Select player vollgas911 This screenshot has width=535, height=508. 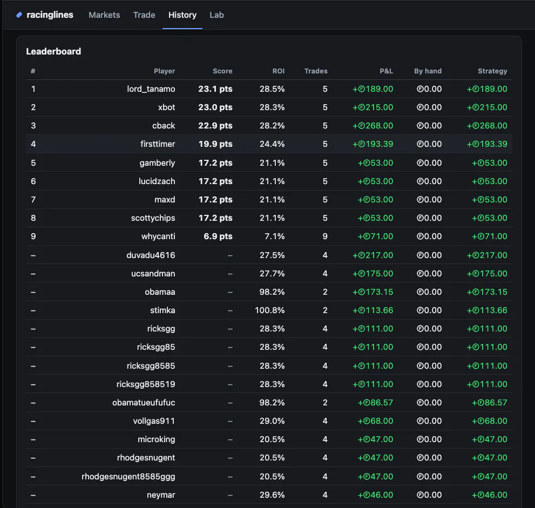point(154,421)
